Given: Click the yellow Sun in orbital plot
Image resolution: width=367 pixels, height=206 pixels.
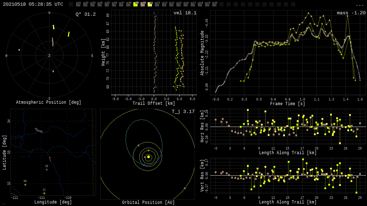Looking at the screenshot, I should click(148, 157).
